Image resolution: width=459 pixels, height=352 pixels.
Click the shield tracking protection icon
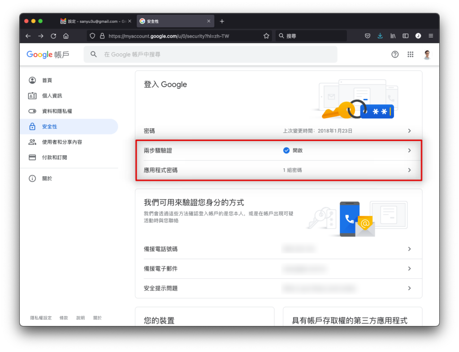click(x=92, y=36)
